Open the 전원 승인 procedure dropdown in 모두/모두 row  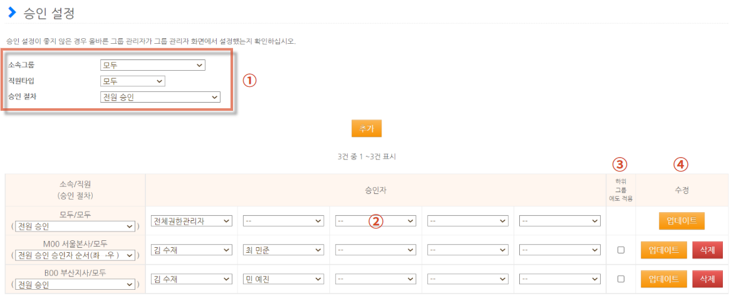[x=76, y=227]
